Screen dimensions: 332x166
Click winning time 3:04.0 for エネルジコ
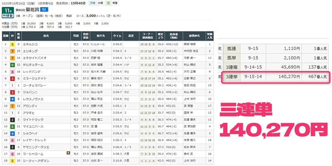117,44
